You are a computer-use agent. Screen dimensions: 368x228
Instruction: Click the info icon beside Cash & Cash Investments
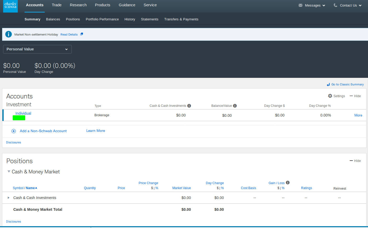(x=189, y=106)
